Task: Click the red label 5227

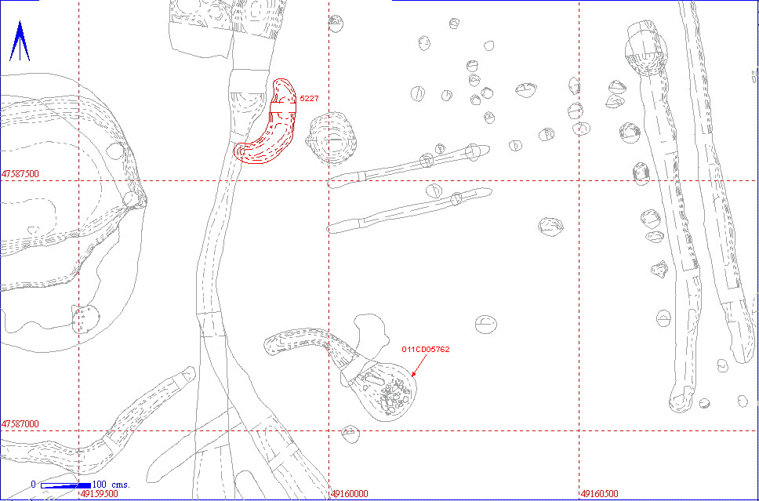Action: (309, 98)
